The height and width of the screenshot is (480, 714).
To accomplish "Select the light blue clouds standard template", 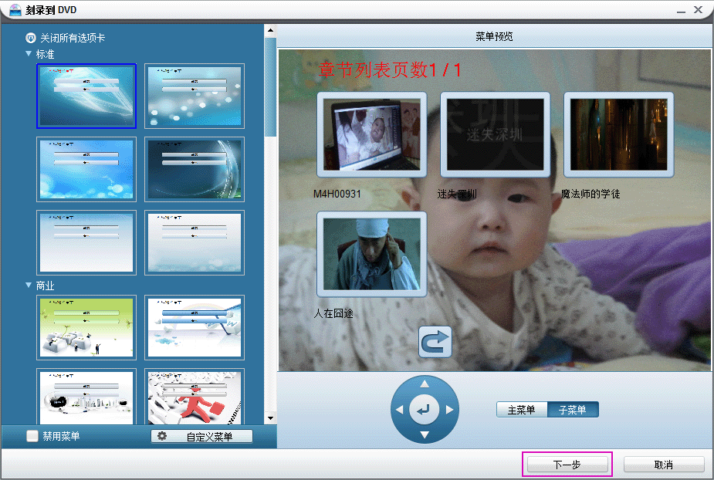I will (x=86, y=170).
